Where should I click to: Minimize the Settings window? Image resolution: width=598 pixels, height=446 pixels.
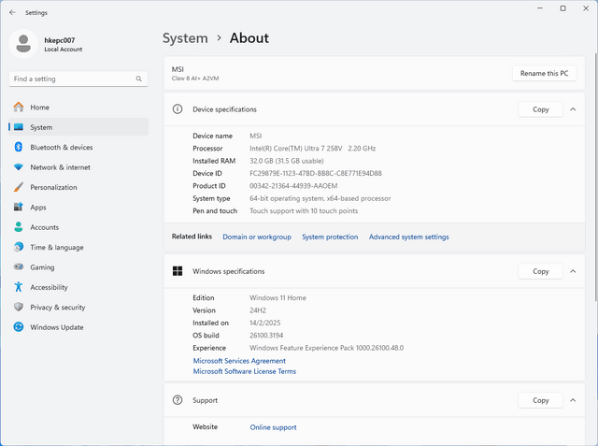pos(540,8)
